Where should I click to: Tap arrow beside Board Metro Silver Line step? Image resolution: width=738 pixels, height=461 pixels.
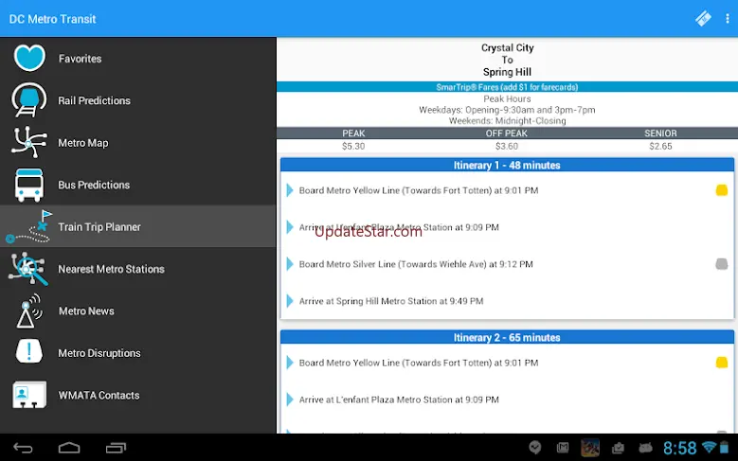pyautogui.click(x=290, y=264)
